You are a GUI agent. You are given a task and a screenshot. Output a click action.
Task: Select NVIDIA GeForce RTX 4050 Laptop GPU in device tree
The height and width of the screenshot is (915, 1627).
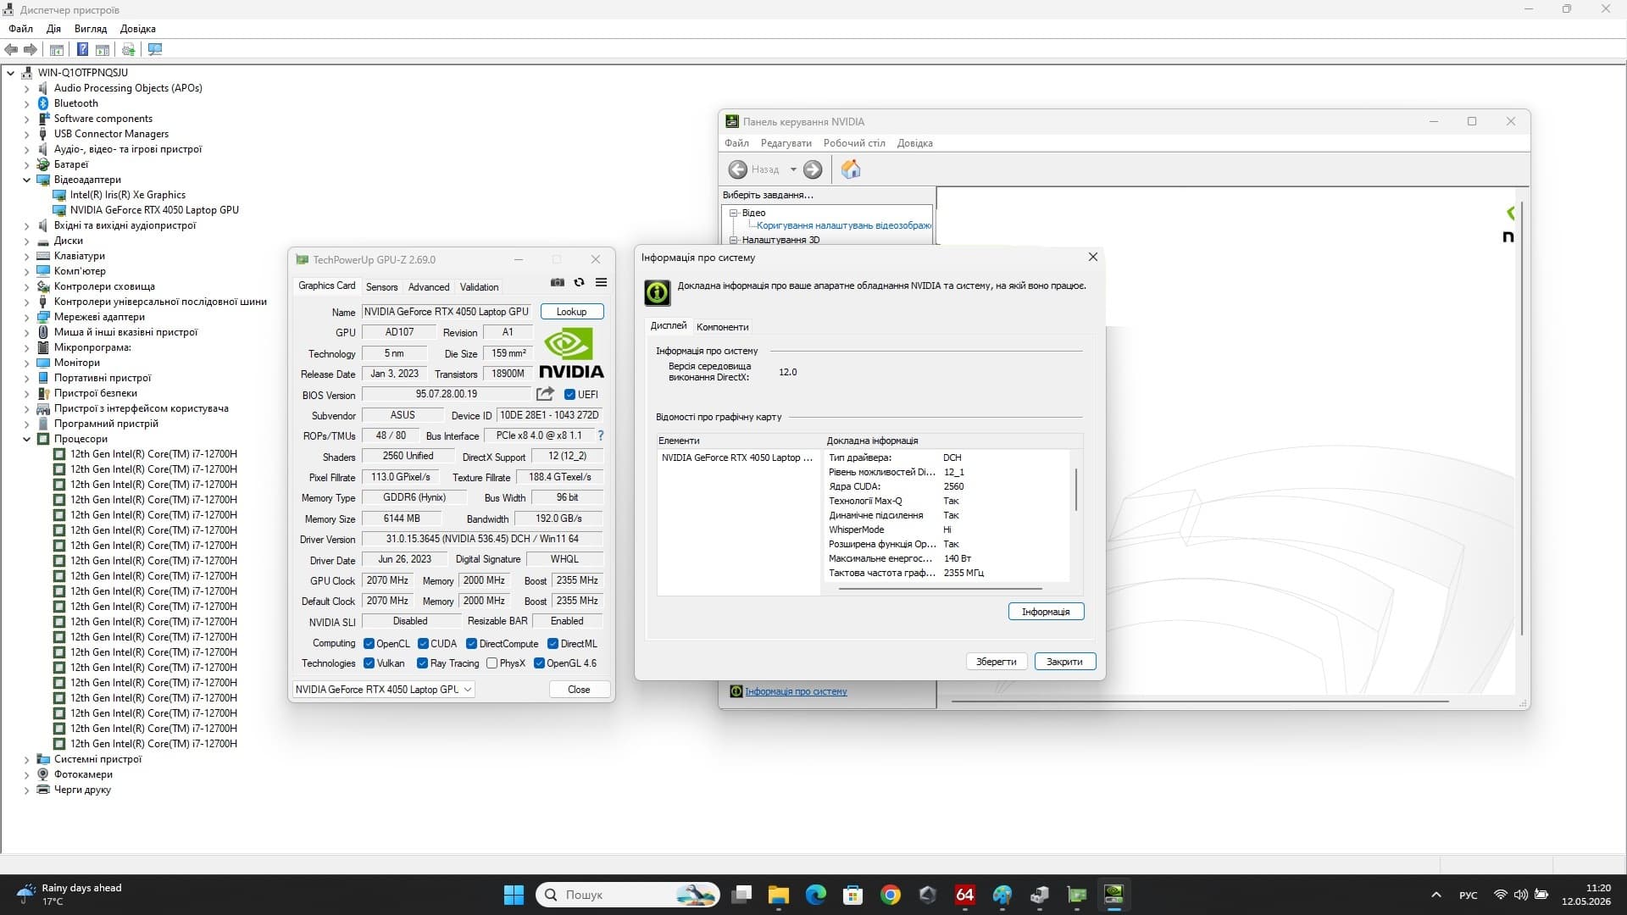[x=154, y=210]
